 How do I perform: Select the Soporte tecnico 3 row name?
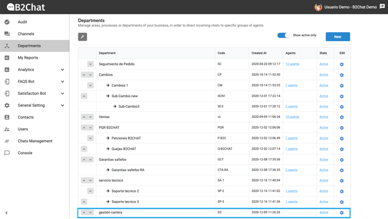(x=125, y=202)
